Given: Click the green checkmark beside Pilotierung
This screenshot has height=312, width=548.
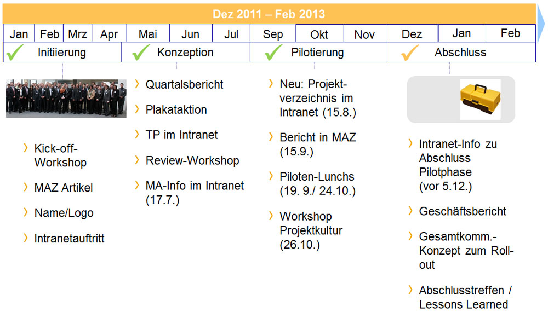Looking at the screenshot, I should click(x=273, y=53).
